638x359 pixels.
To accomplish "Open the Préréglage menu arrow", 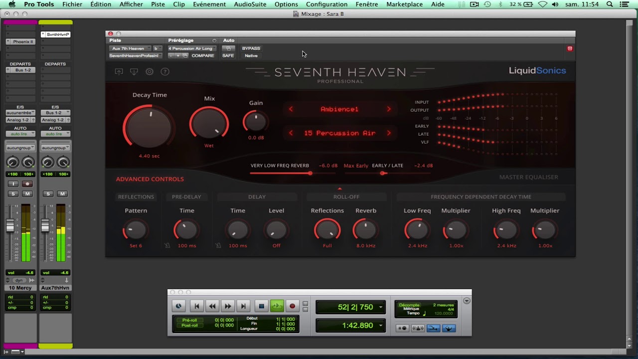I will 214,41.
